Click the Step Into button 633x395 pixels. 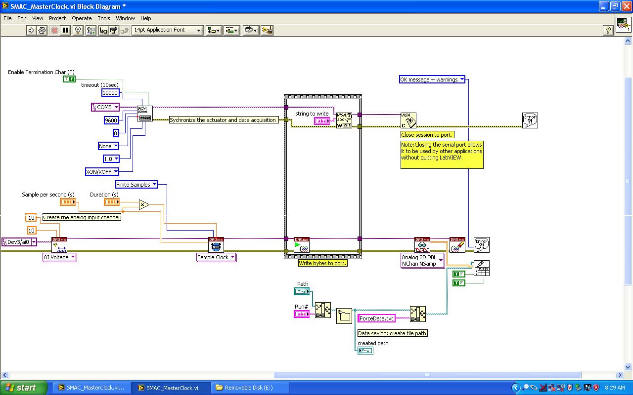pos(103,30)
